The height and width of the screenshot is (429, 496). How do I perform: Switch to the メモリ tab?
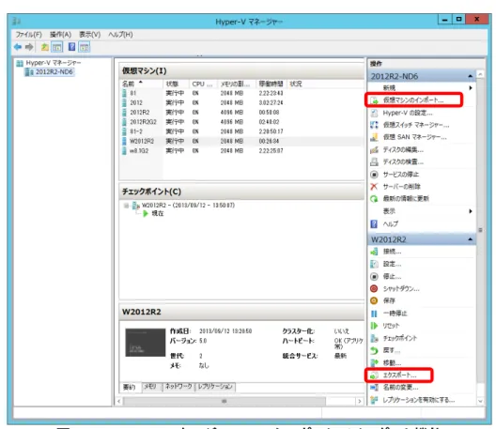pos(150,387)
